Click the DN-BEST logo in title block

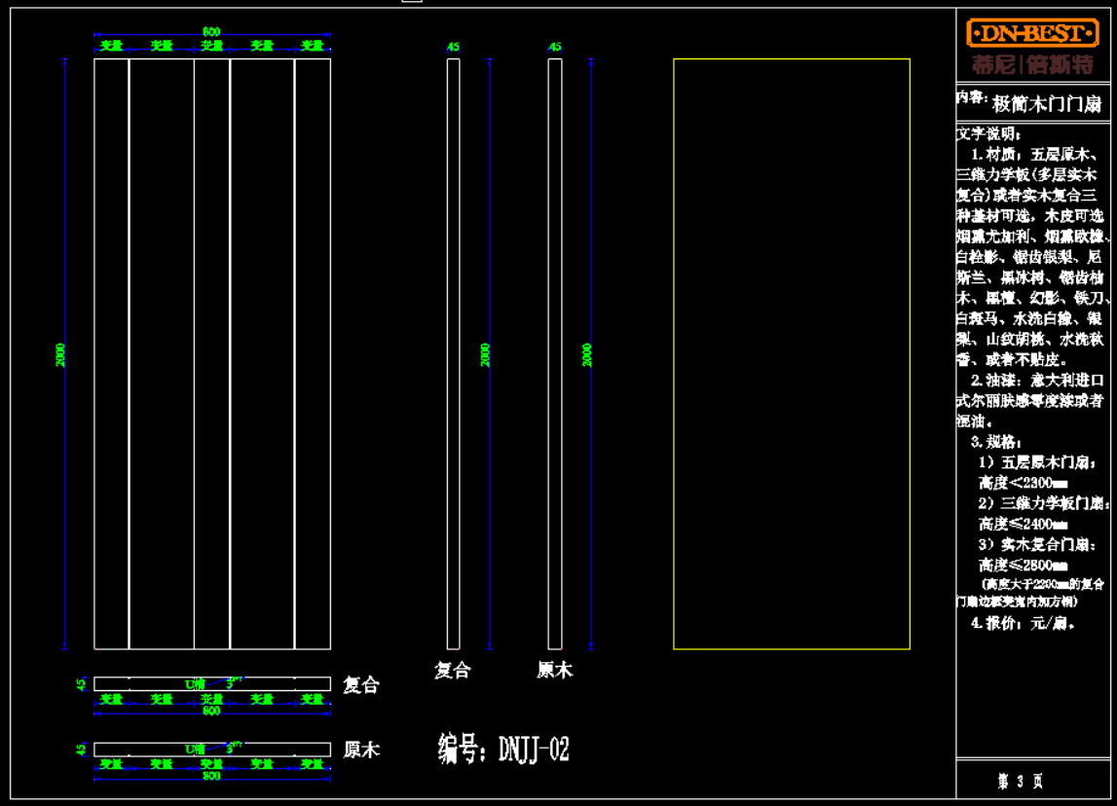(1032, 34)
